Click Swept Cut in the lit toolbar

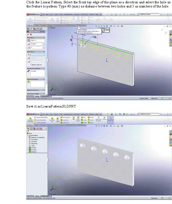(64, 120)
